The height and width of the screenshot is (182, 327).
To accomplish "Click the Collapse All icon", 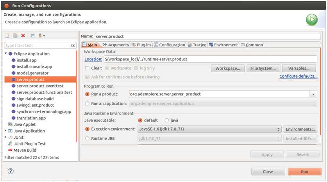I will pos(32,35).
